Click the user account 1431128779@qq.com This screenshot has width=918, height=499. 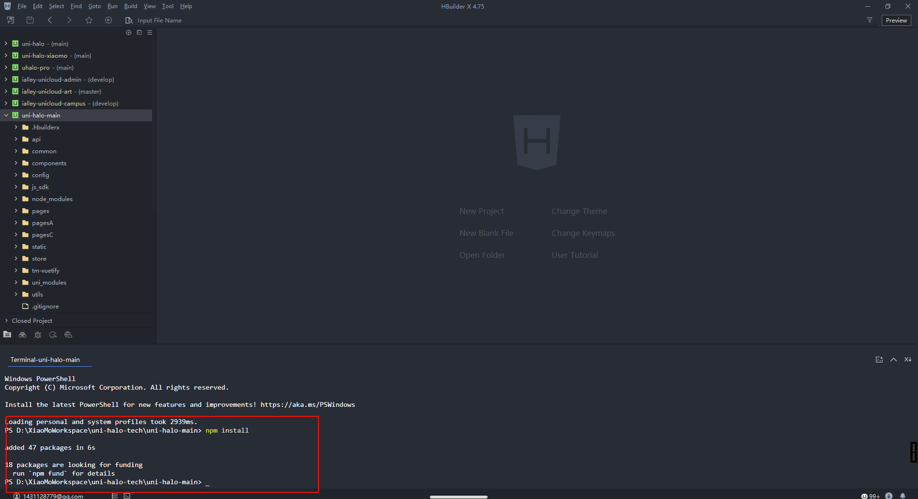[48, 496]
